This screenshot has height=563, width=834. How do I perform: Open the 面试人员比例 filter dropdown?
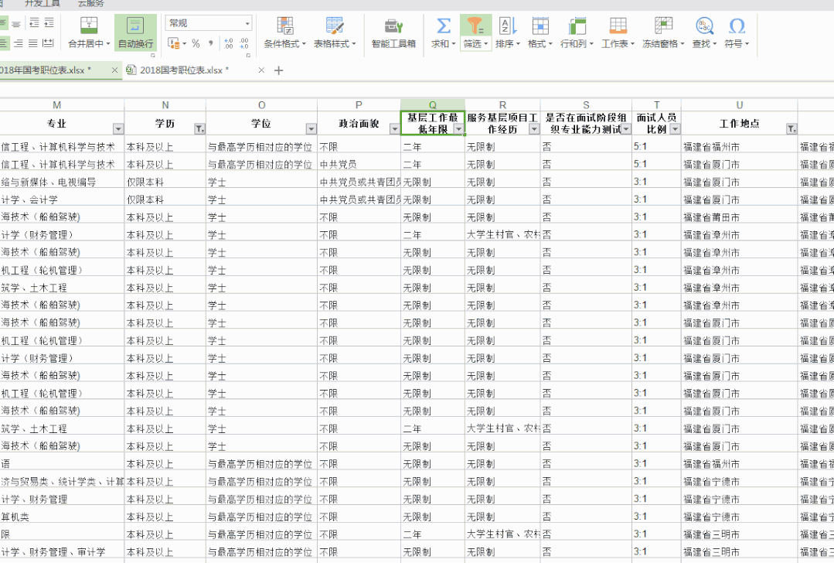(675, 129)
